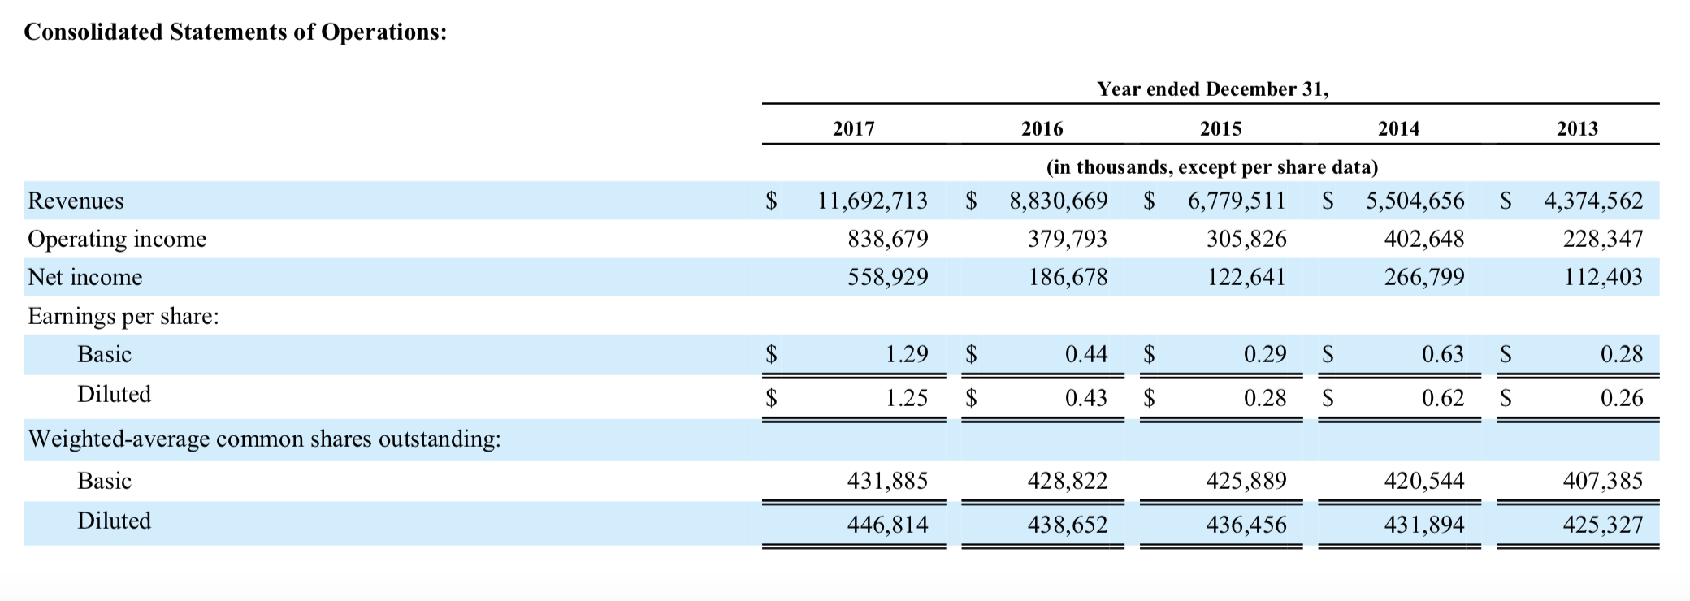Select diluted shares value 425,327
Image resolution: width=1690 pixels, height=601 pixels.
click(x=1603, y=525)
